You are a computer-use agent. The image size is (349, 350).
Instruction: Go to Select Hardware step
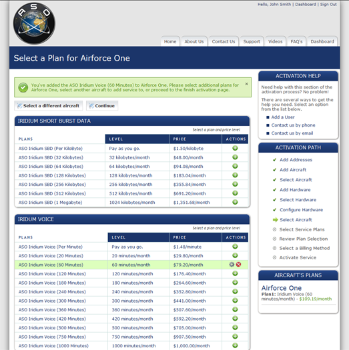click(x=298, y=200)
